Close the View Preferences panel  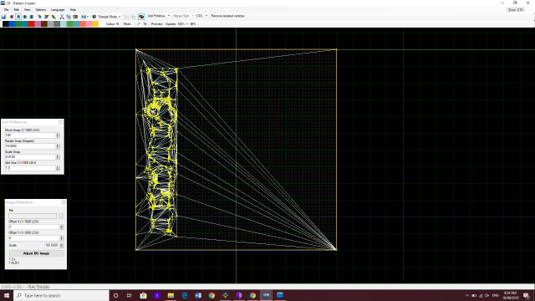tap(61, 122)
